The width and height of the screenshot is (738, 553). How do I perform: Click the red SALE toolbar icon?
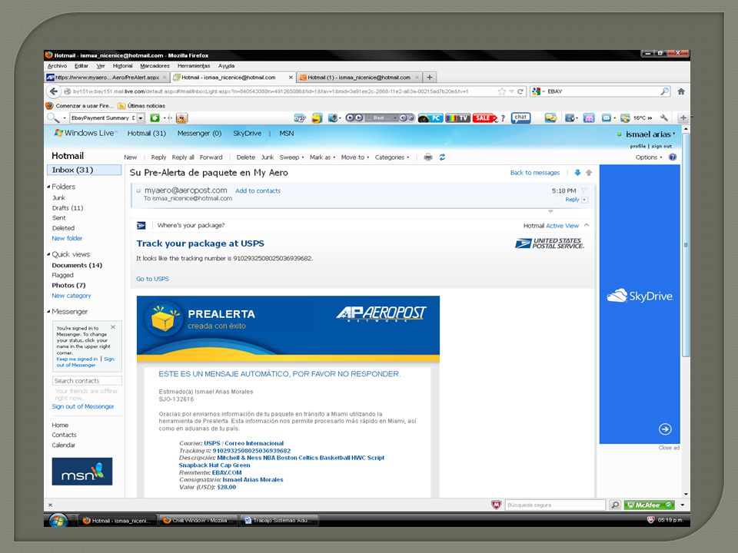(x=484, y=118)
